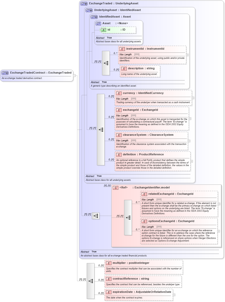This screenshot has width=225, height=302.
Task: Collapse the ExchangeTradedContract node
Action: click(x=74, y=75)
